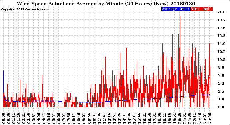Click the 12.2 y-axis label

[221, 52]
